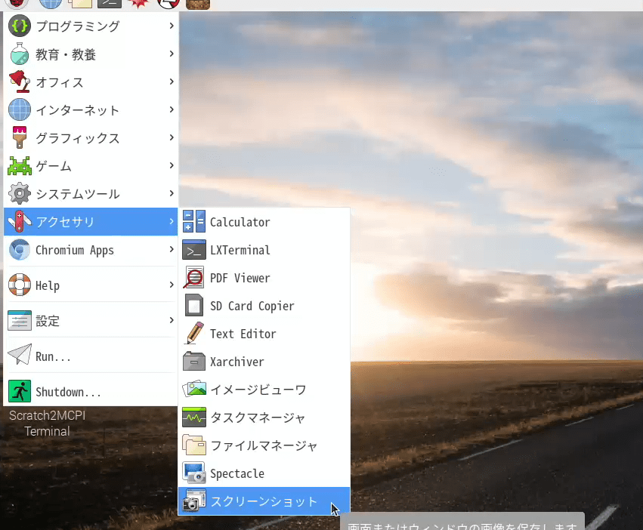Click the グラフィックス paintbrush icon

click(20, 137)
